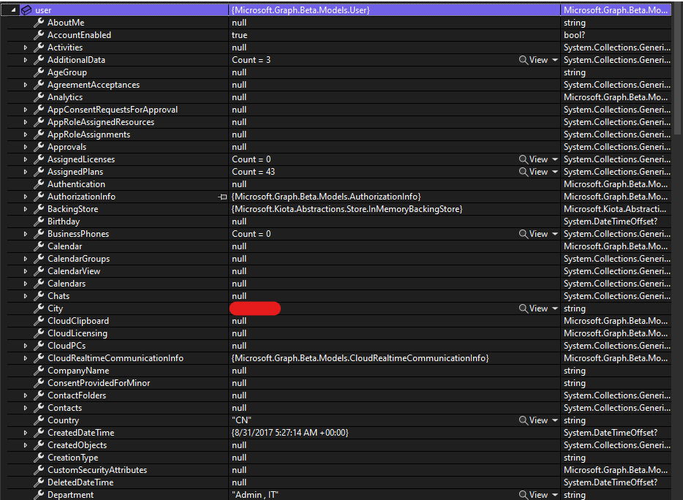683x500 pixels.
Task: Click the vertical scrollbar thumb
Action: tap(678, 69)
